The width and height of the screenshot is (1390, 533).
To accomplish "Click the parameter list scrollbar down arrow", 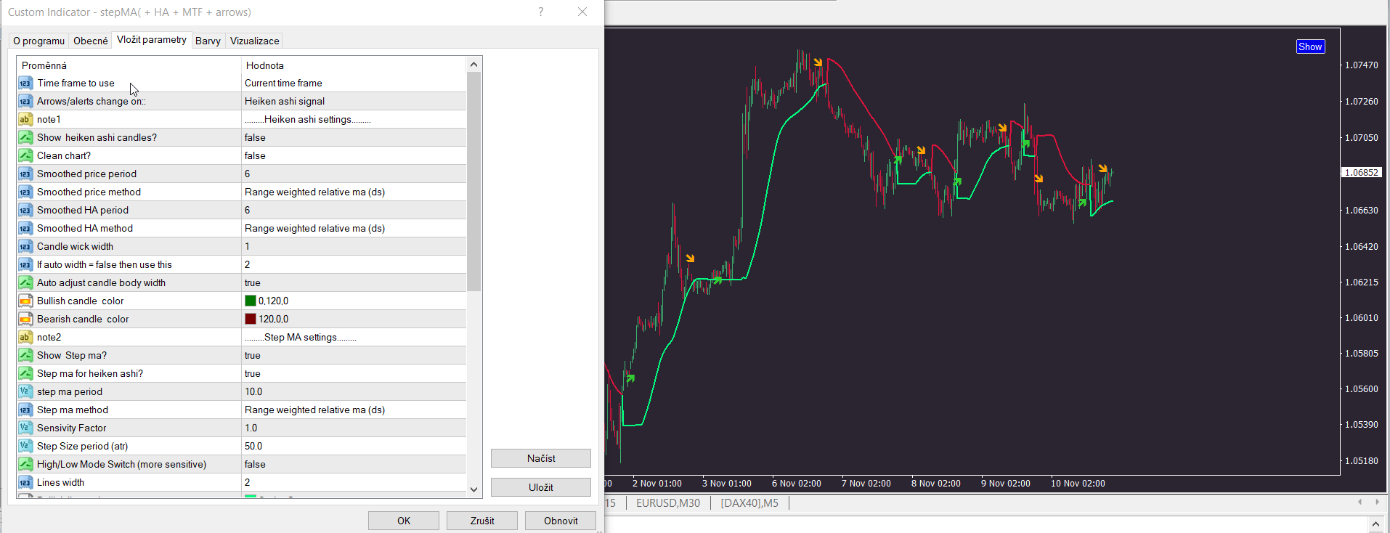I will click(x=474, y=489).
